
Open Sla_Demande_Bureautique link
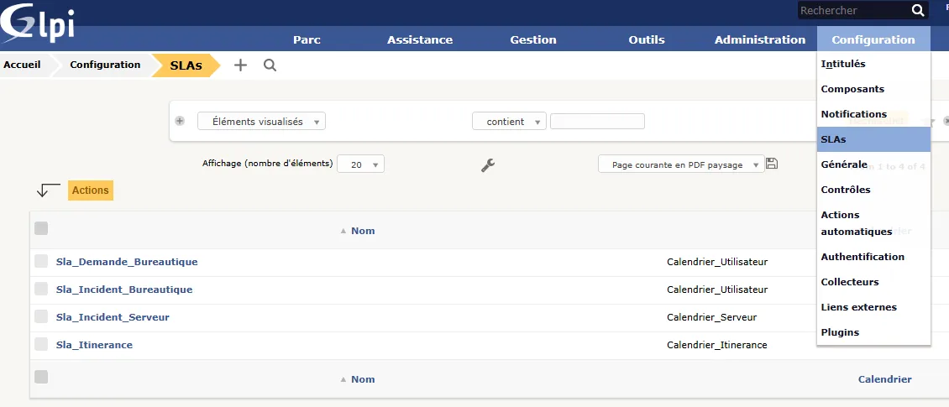click(127, 262)
